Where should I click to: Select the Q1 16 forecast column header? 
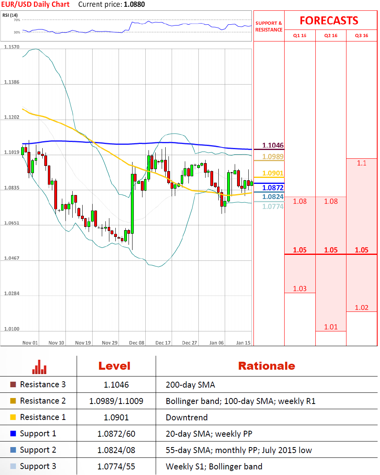[x=300, y=35]
